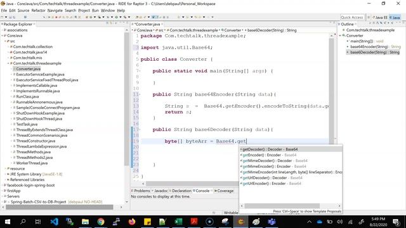Click the volume tray icon
406x228 pixels.
coord(340,222)
